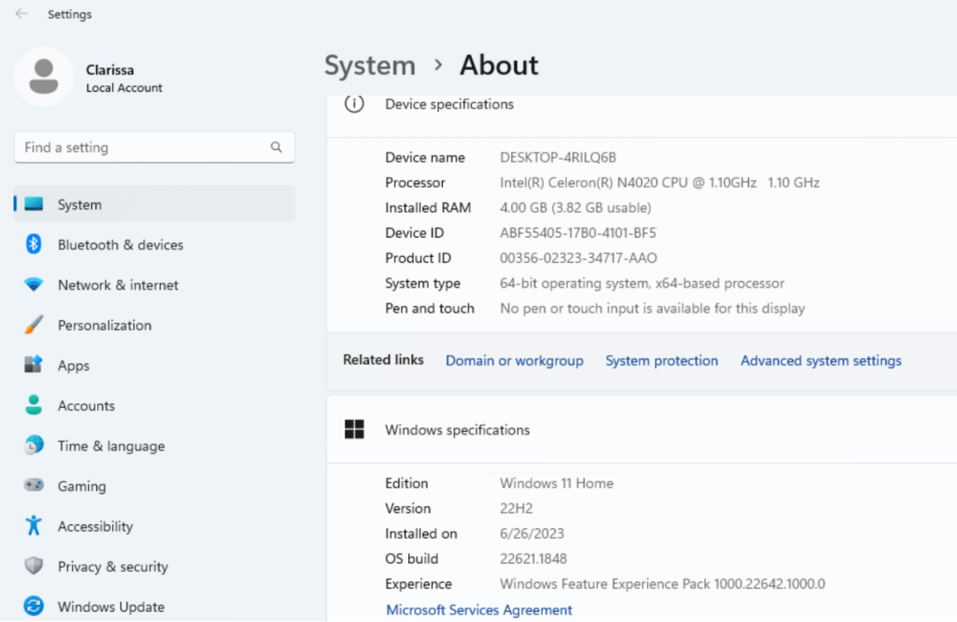Open Time & language label in sidebar

click(111, 446)
